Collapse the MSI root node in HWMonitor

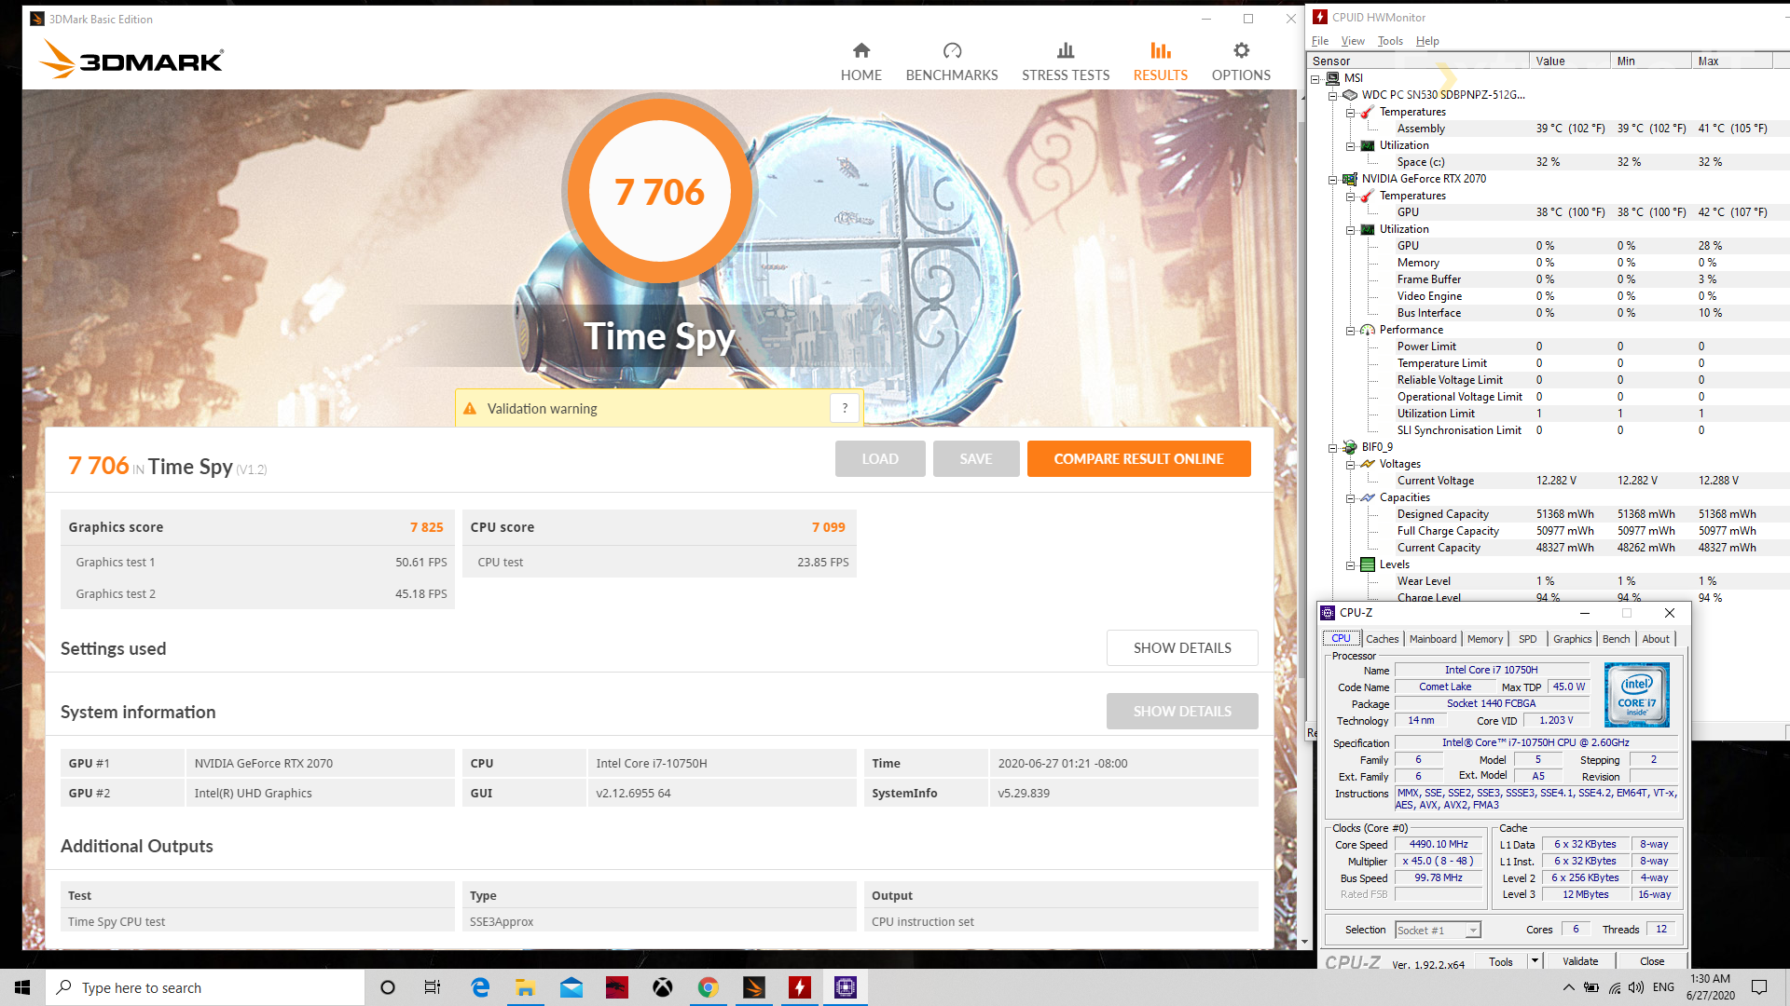tap(1315, 78)
